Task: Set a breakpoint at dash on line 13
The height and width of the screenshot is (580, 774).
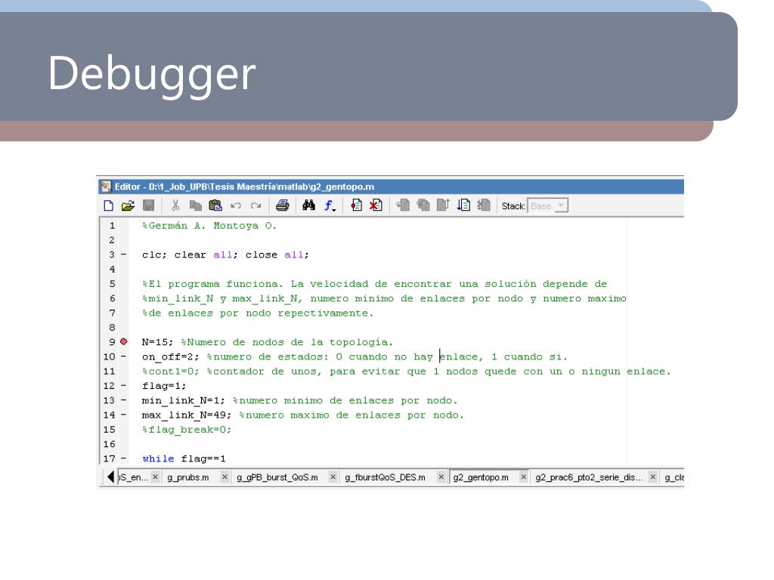Action: 123,400
